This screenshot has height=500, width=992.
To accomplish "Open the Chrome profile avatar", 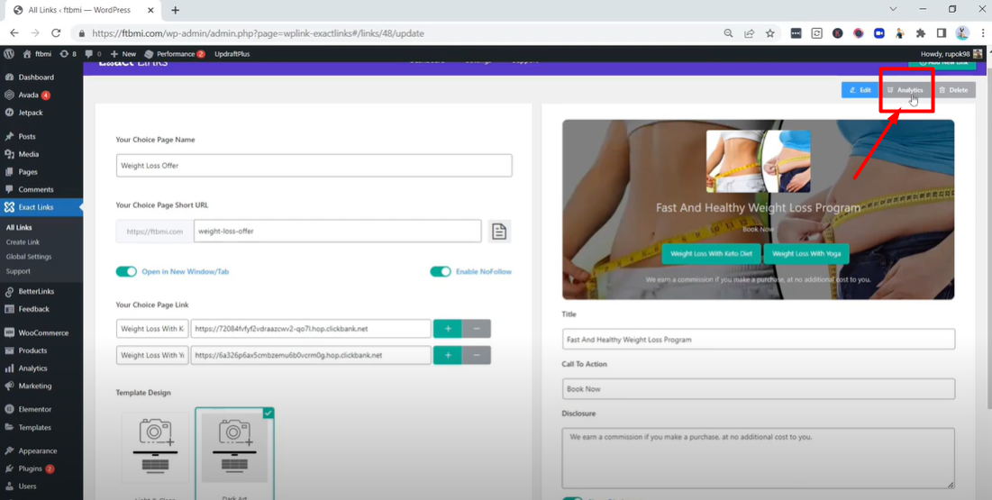I will [962, 33].
